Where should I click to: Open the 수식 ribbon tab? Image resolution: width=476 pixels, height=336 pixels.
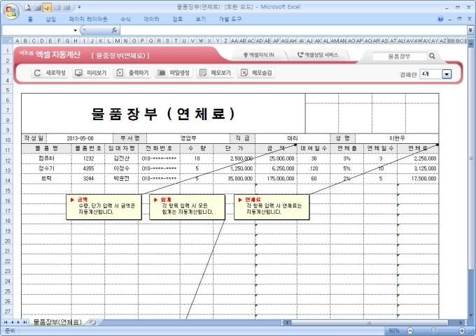(x=125, y=20)
